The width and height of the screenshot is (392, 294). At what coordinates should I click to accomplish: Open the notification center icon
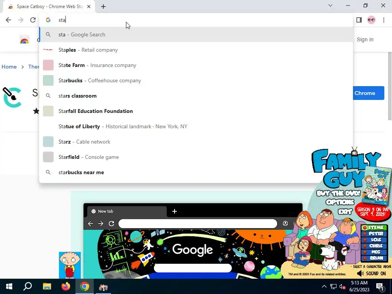380,286
